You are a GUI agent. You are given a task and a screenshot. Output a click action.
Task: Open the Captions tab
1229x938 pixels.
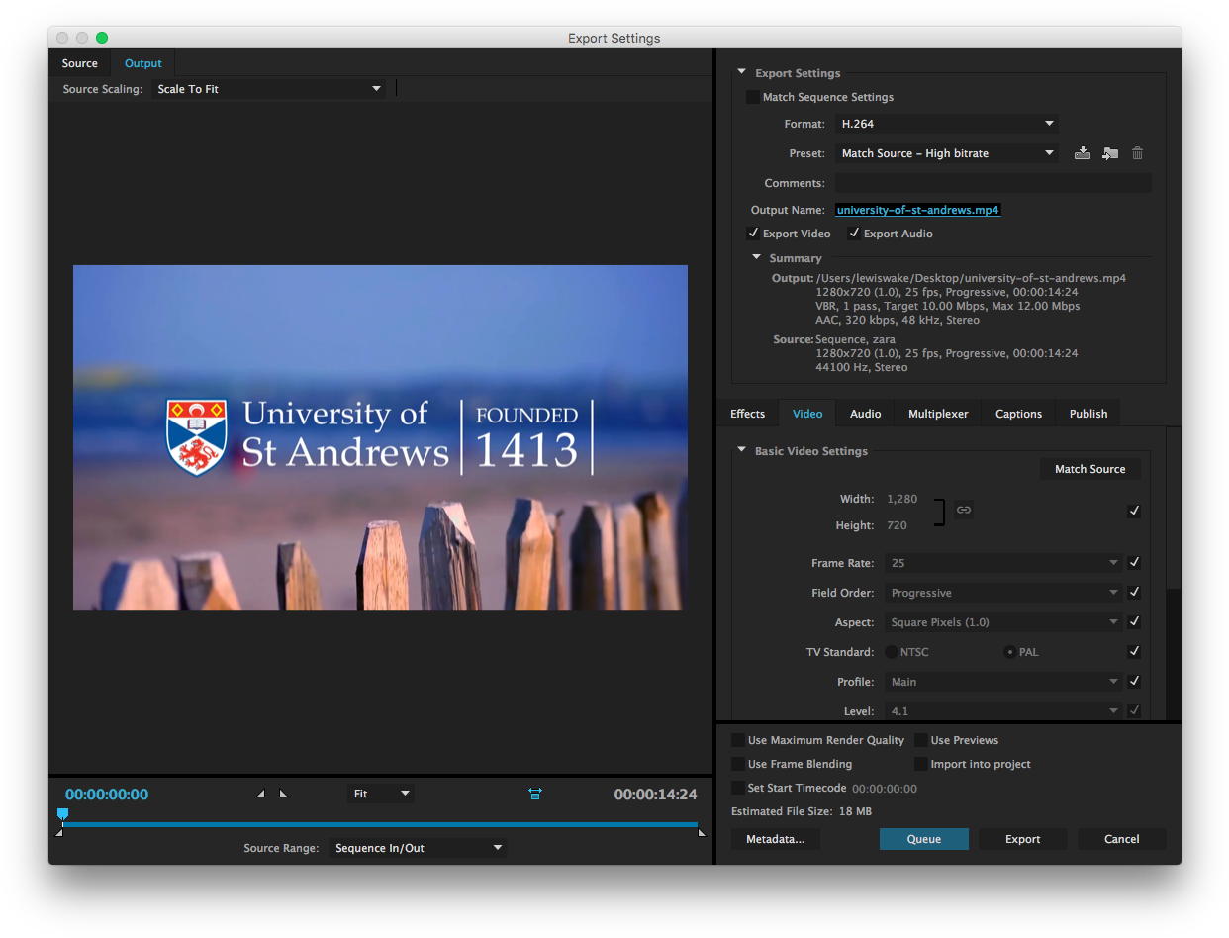(1018, 414)
